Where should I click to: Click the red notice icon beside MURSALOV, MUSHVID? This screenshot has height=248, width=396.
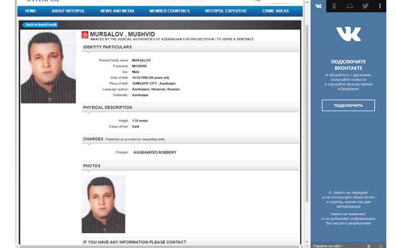(85, 35)
